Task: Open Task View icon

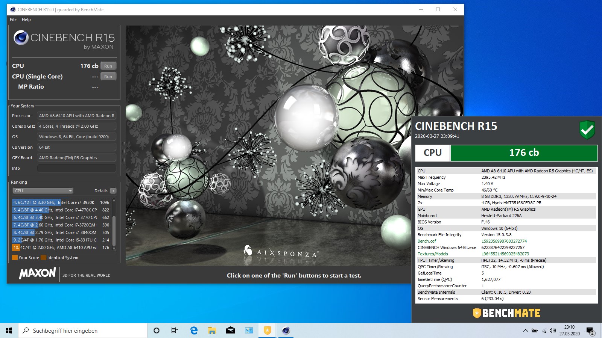Action: tap(175, 330)
